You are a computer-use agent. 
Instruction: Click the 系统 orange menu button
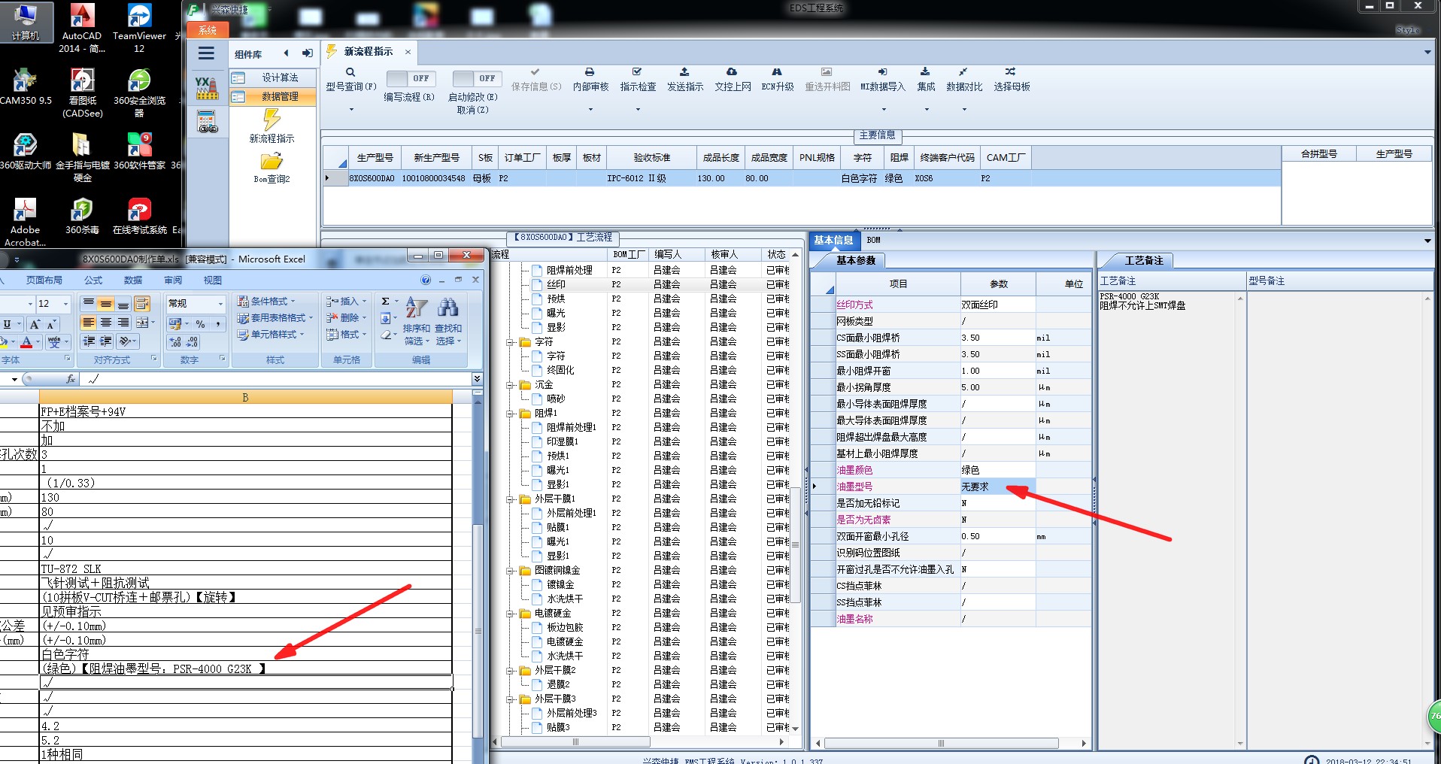click(208, 30)
